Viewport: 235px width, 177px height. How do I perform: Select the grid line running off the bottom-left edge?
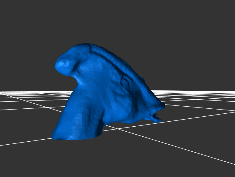point(18,143)
